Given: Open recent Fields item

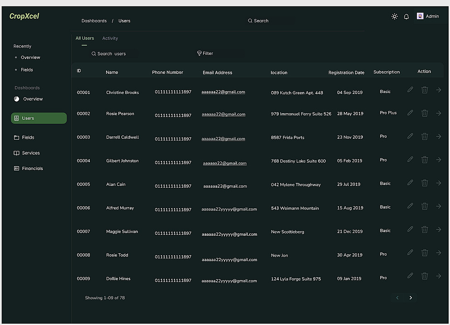Looking at the screenshot, I should (x=27, y=70).
